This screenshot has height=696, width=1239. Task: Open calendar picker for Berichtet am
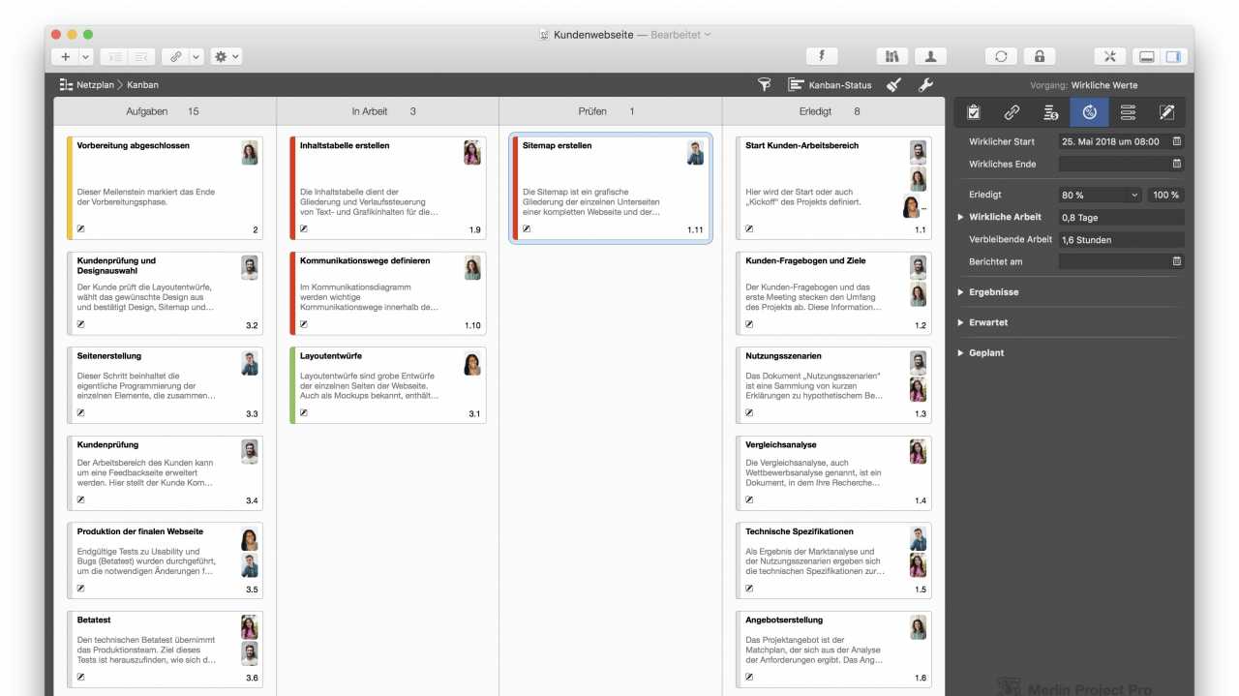pyautogui.click(x=1176, y=261)
